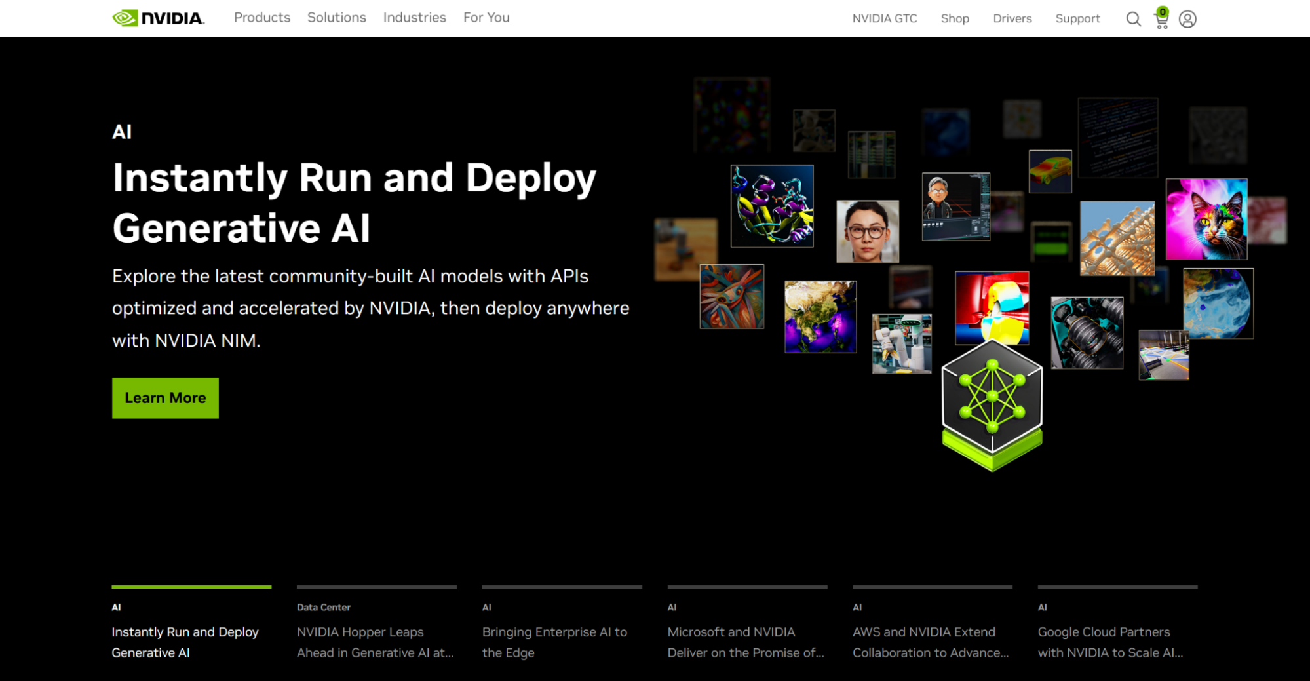
Task: Select Google Cloud Partners with NVIDIA slide
Action: pos(1118,624)
